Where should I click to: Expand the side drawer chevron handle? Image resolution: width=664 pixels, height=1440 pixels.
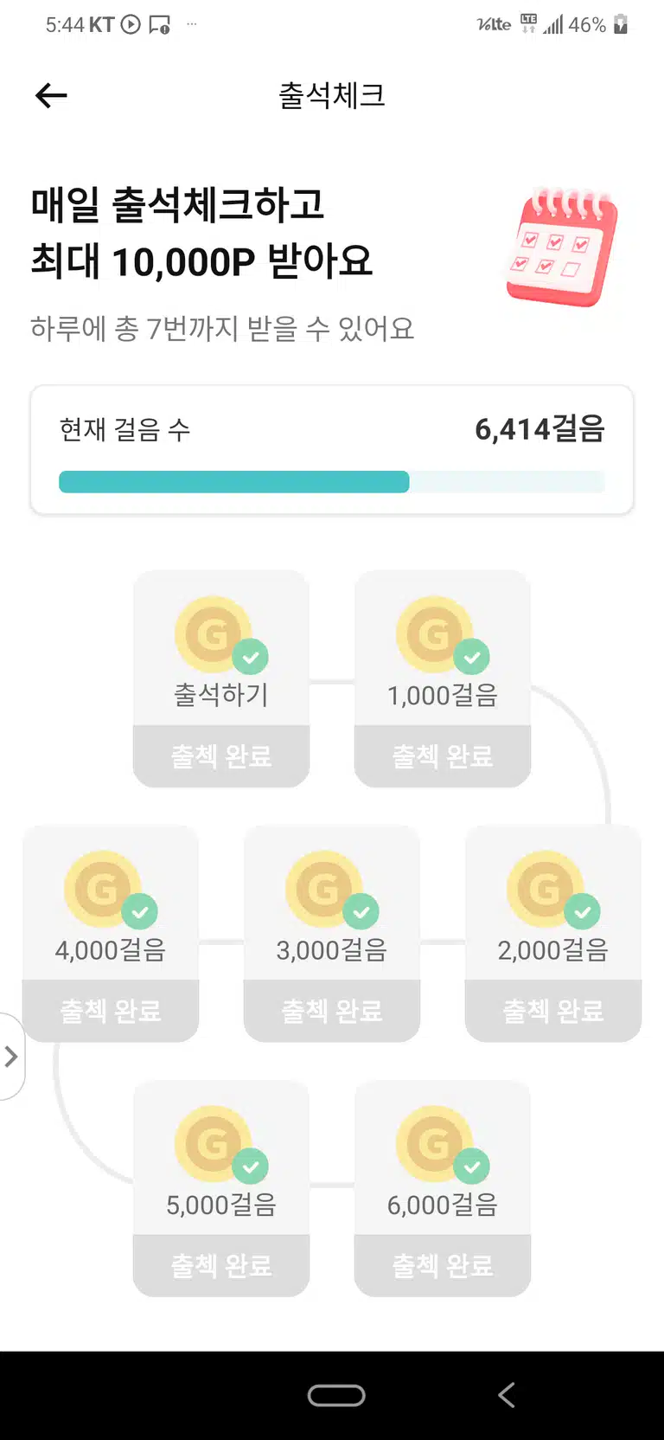coord(11,1056)
